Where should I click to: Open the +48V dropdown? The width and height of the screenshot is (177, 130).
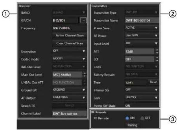tap(142, 67)
